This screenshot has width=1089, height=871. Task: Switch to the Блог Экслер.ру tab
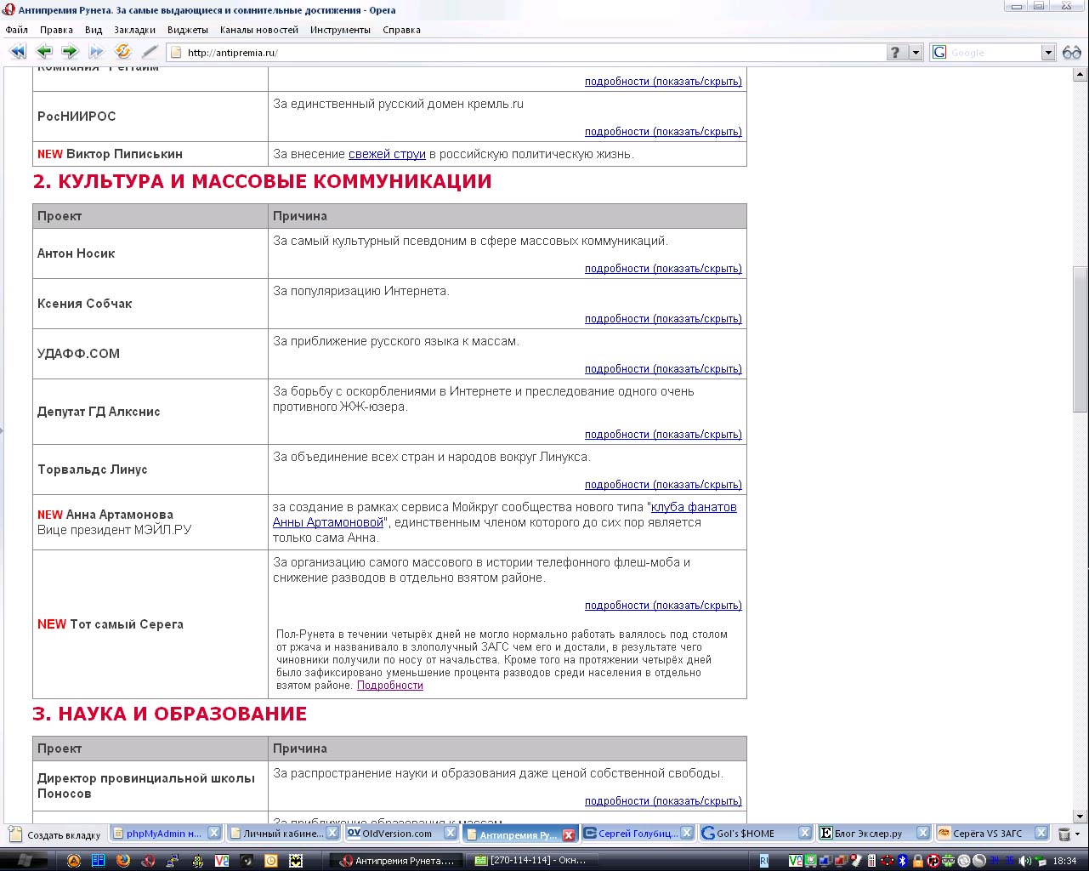[x=873, y=834]
